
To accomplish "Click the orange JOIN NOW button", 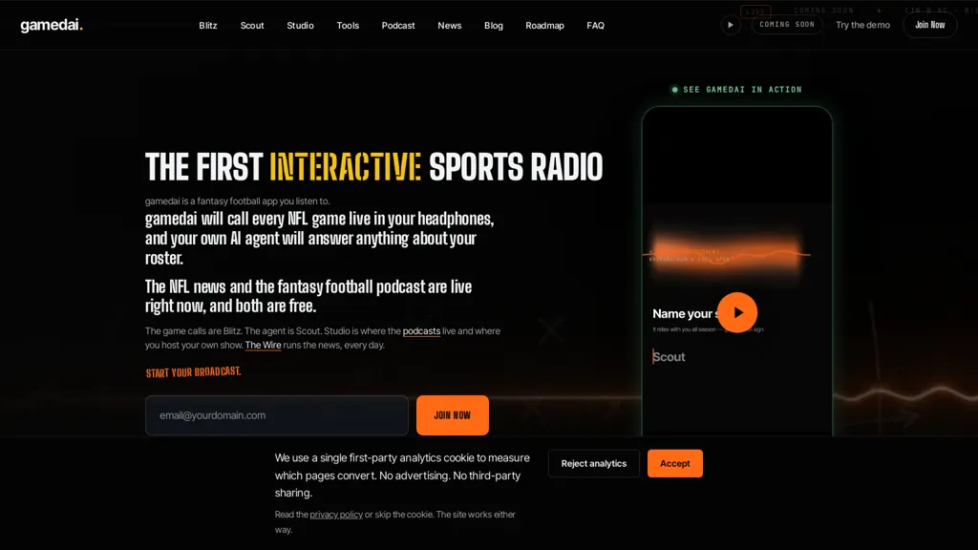I will (452, 415).
